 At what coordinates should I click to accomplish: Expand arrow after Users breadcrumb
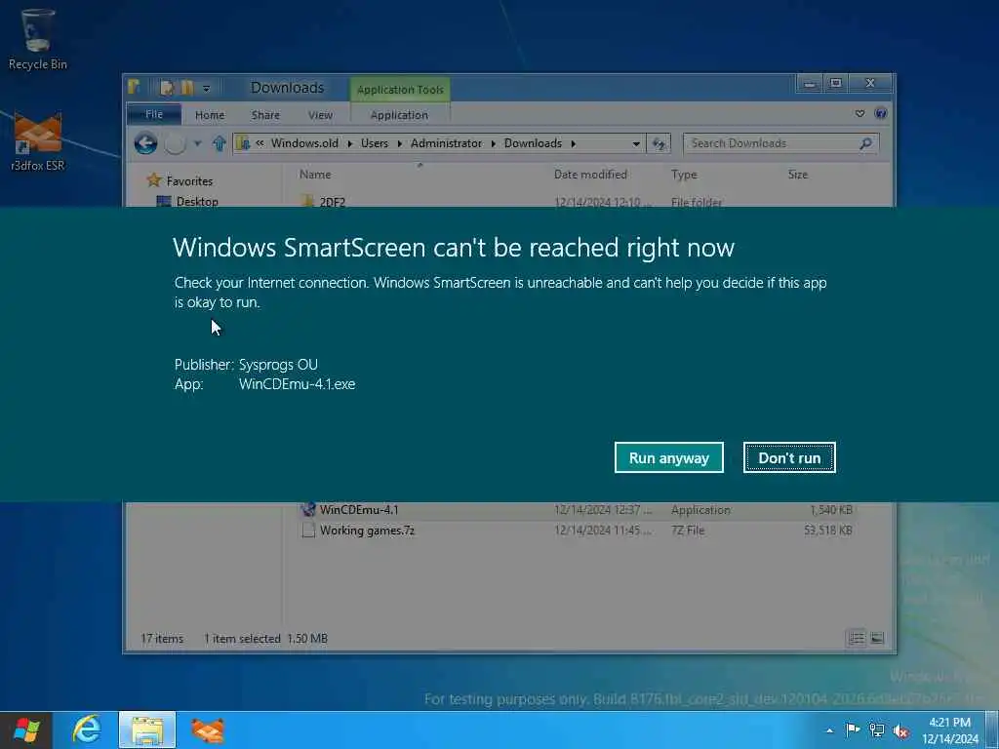(399, 144)
